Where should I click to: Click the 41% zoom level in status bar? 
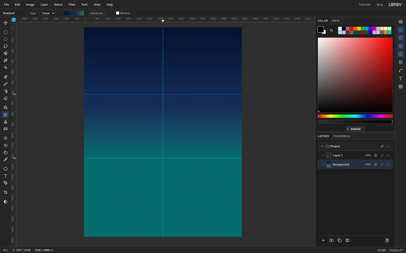click(6, 250)
